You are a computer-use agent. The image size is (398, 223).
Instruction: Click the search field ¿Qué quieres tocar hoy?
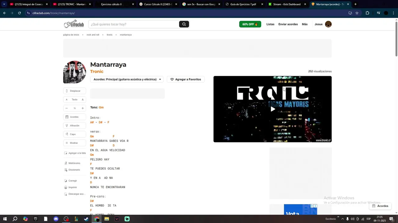click(x=134, y=24)
